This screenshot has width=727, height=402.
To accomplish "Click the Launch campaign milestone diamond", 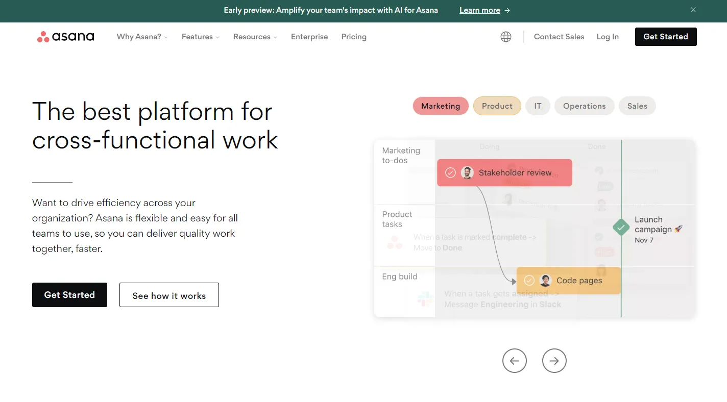I will coord(621,227).
